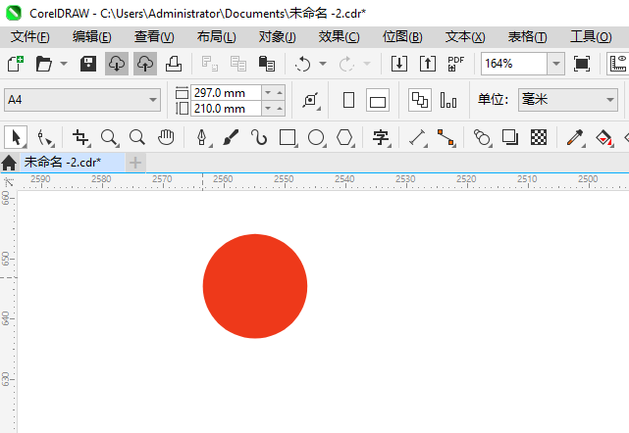This screenshot has height=433, width=629.
Task: Click the full-screen preview icon
Action: (x=582, y=64)
